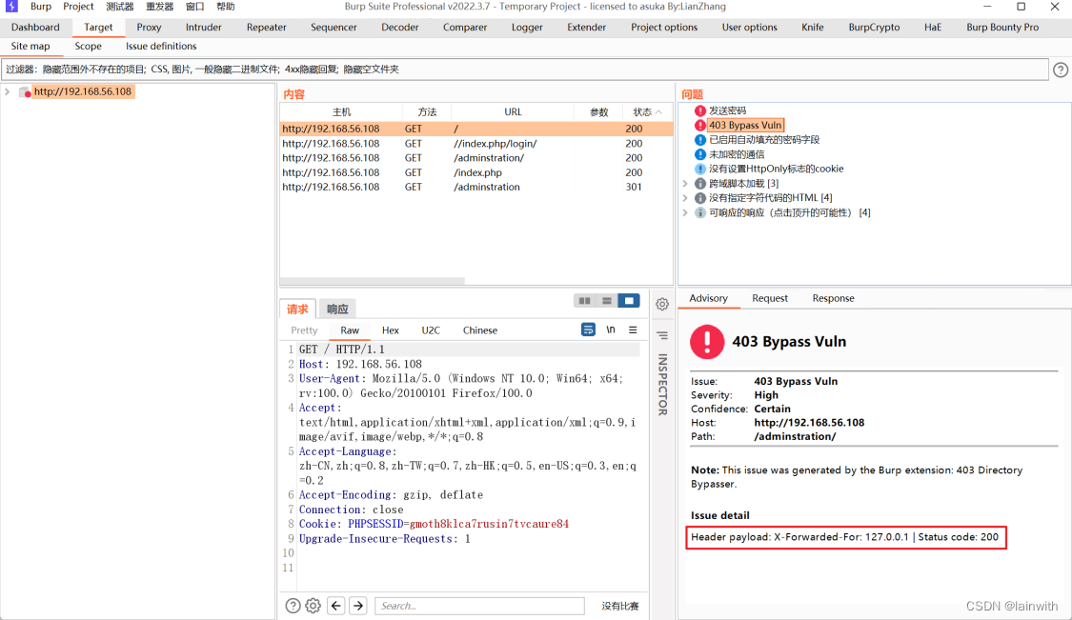Open the BurpCrypto tab

(x=874, y=28)
